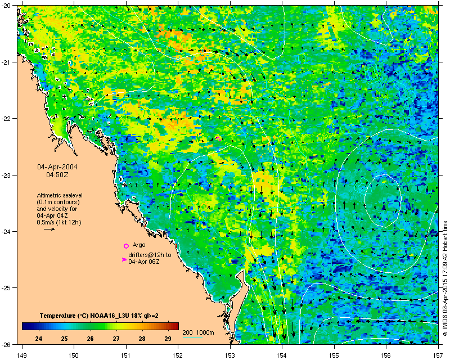Screen dimensions: 450x360
Task: Click the color bar at 27 degrees
Action: tap(116, 326)
